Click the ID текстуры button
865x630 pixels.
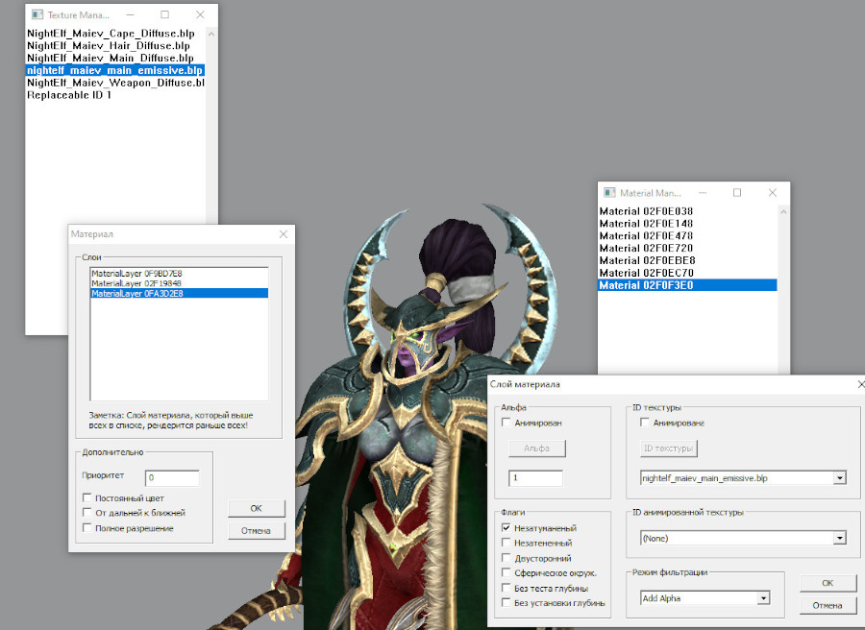click(x=669, y=448)
